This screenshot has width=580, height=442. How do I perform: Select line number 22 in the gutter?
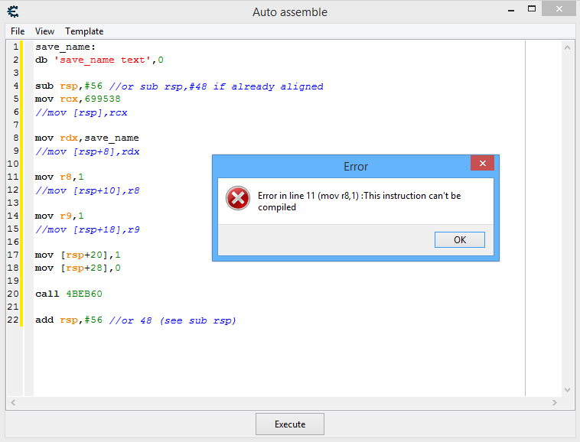15,320
